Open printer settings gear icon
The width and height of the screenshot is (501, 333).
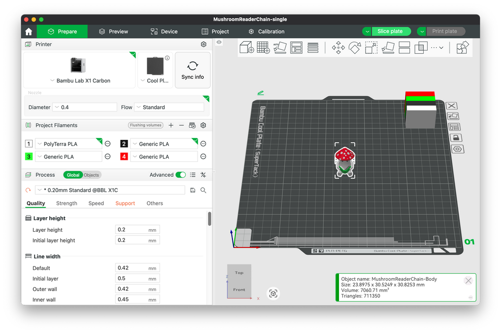(x=204, y=44)
